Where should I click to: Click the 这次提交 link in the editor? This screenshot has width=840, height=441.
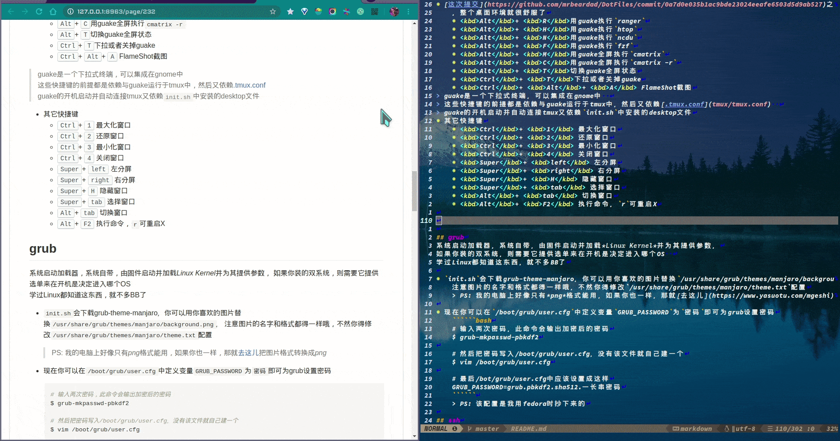[463, 4]
